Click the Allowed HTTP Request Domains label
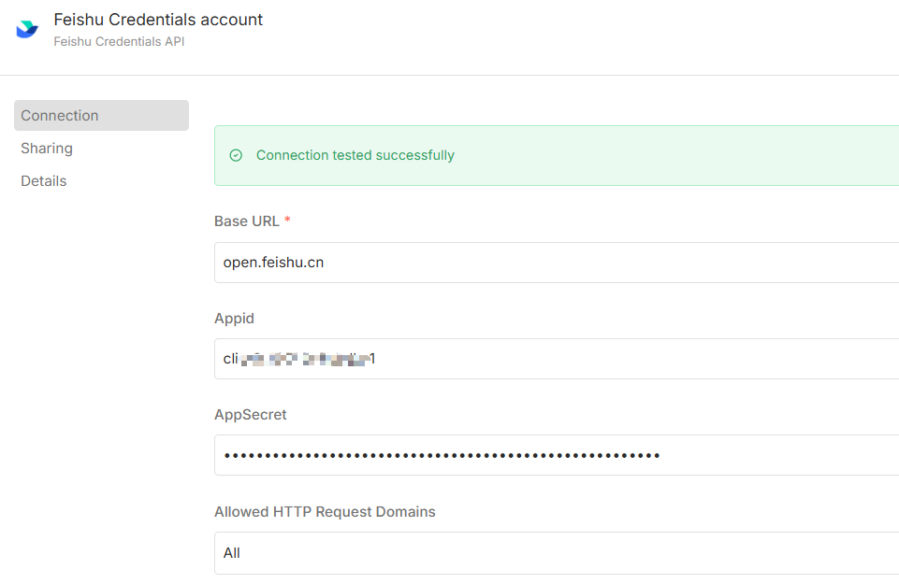899x584 pixels. [325, 512]
